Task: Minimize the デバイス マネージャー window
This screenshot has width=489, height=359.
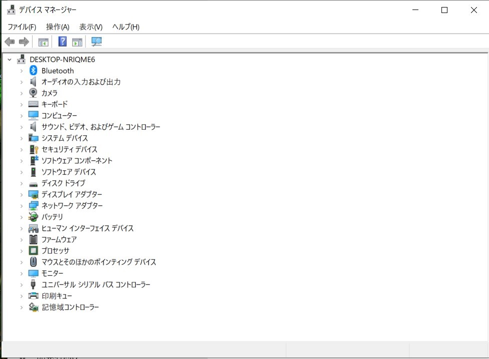Action: tap(415, 10)
